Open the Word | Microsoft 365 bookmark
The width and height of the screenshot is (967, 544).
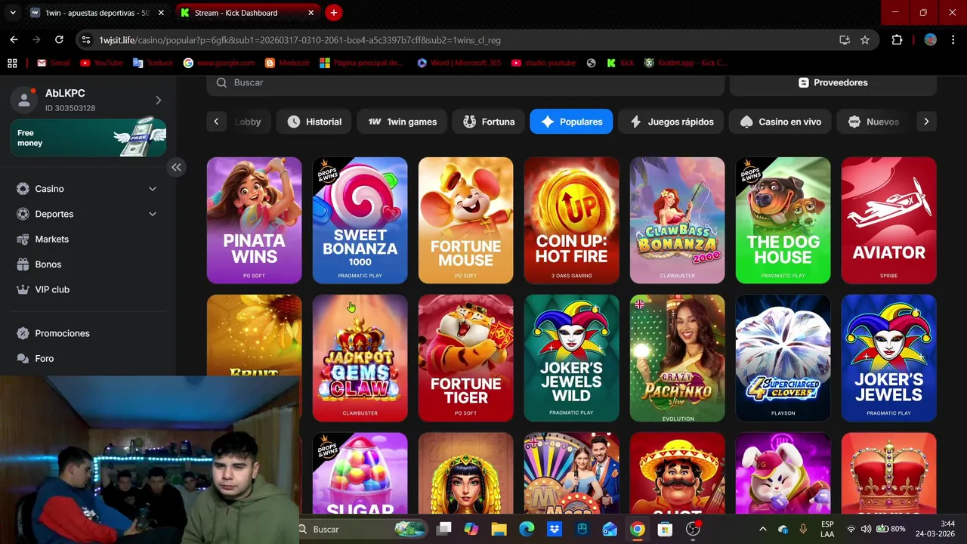click(459, 63)
